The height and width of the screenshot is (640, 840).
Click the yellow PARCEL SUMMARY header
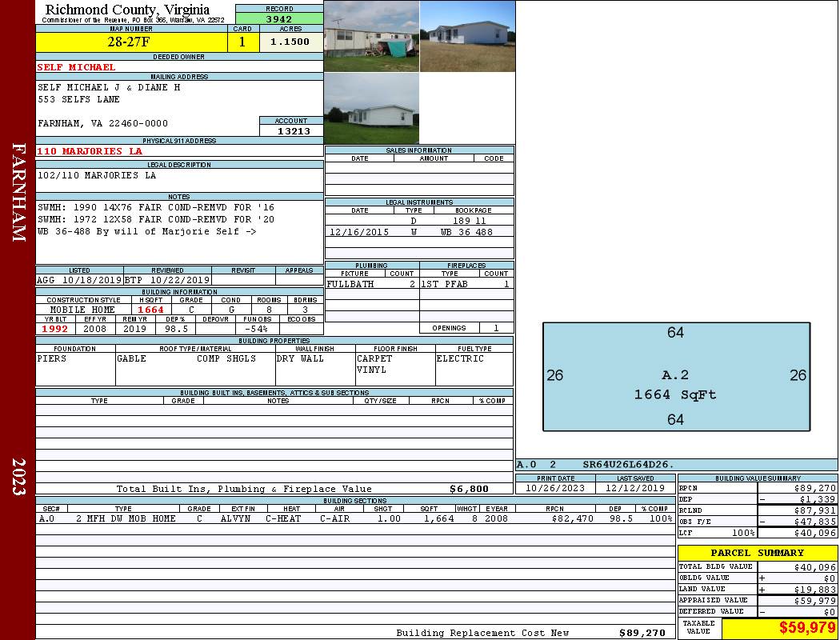(x=757, y=553)
